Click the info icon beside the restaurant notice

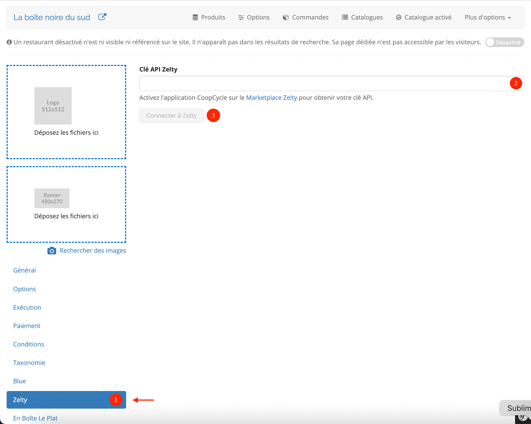click(x=9, y=42)
